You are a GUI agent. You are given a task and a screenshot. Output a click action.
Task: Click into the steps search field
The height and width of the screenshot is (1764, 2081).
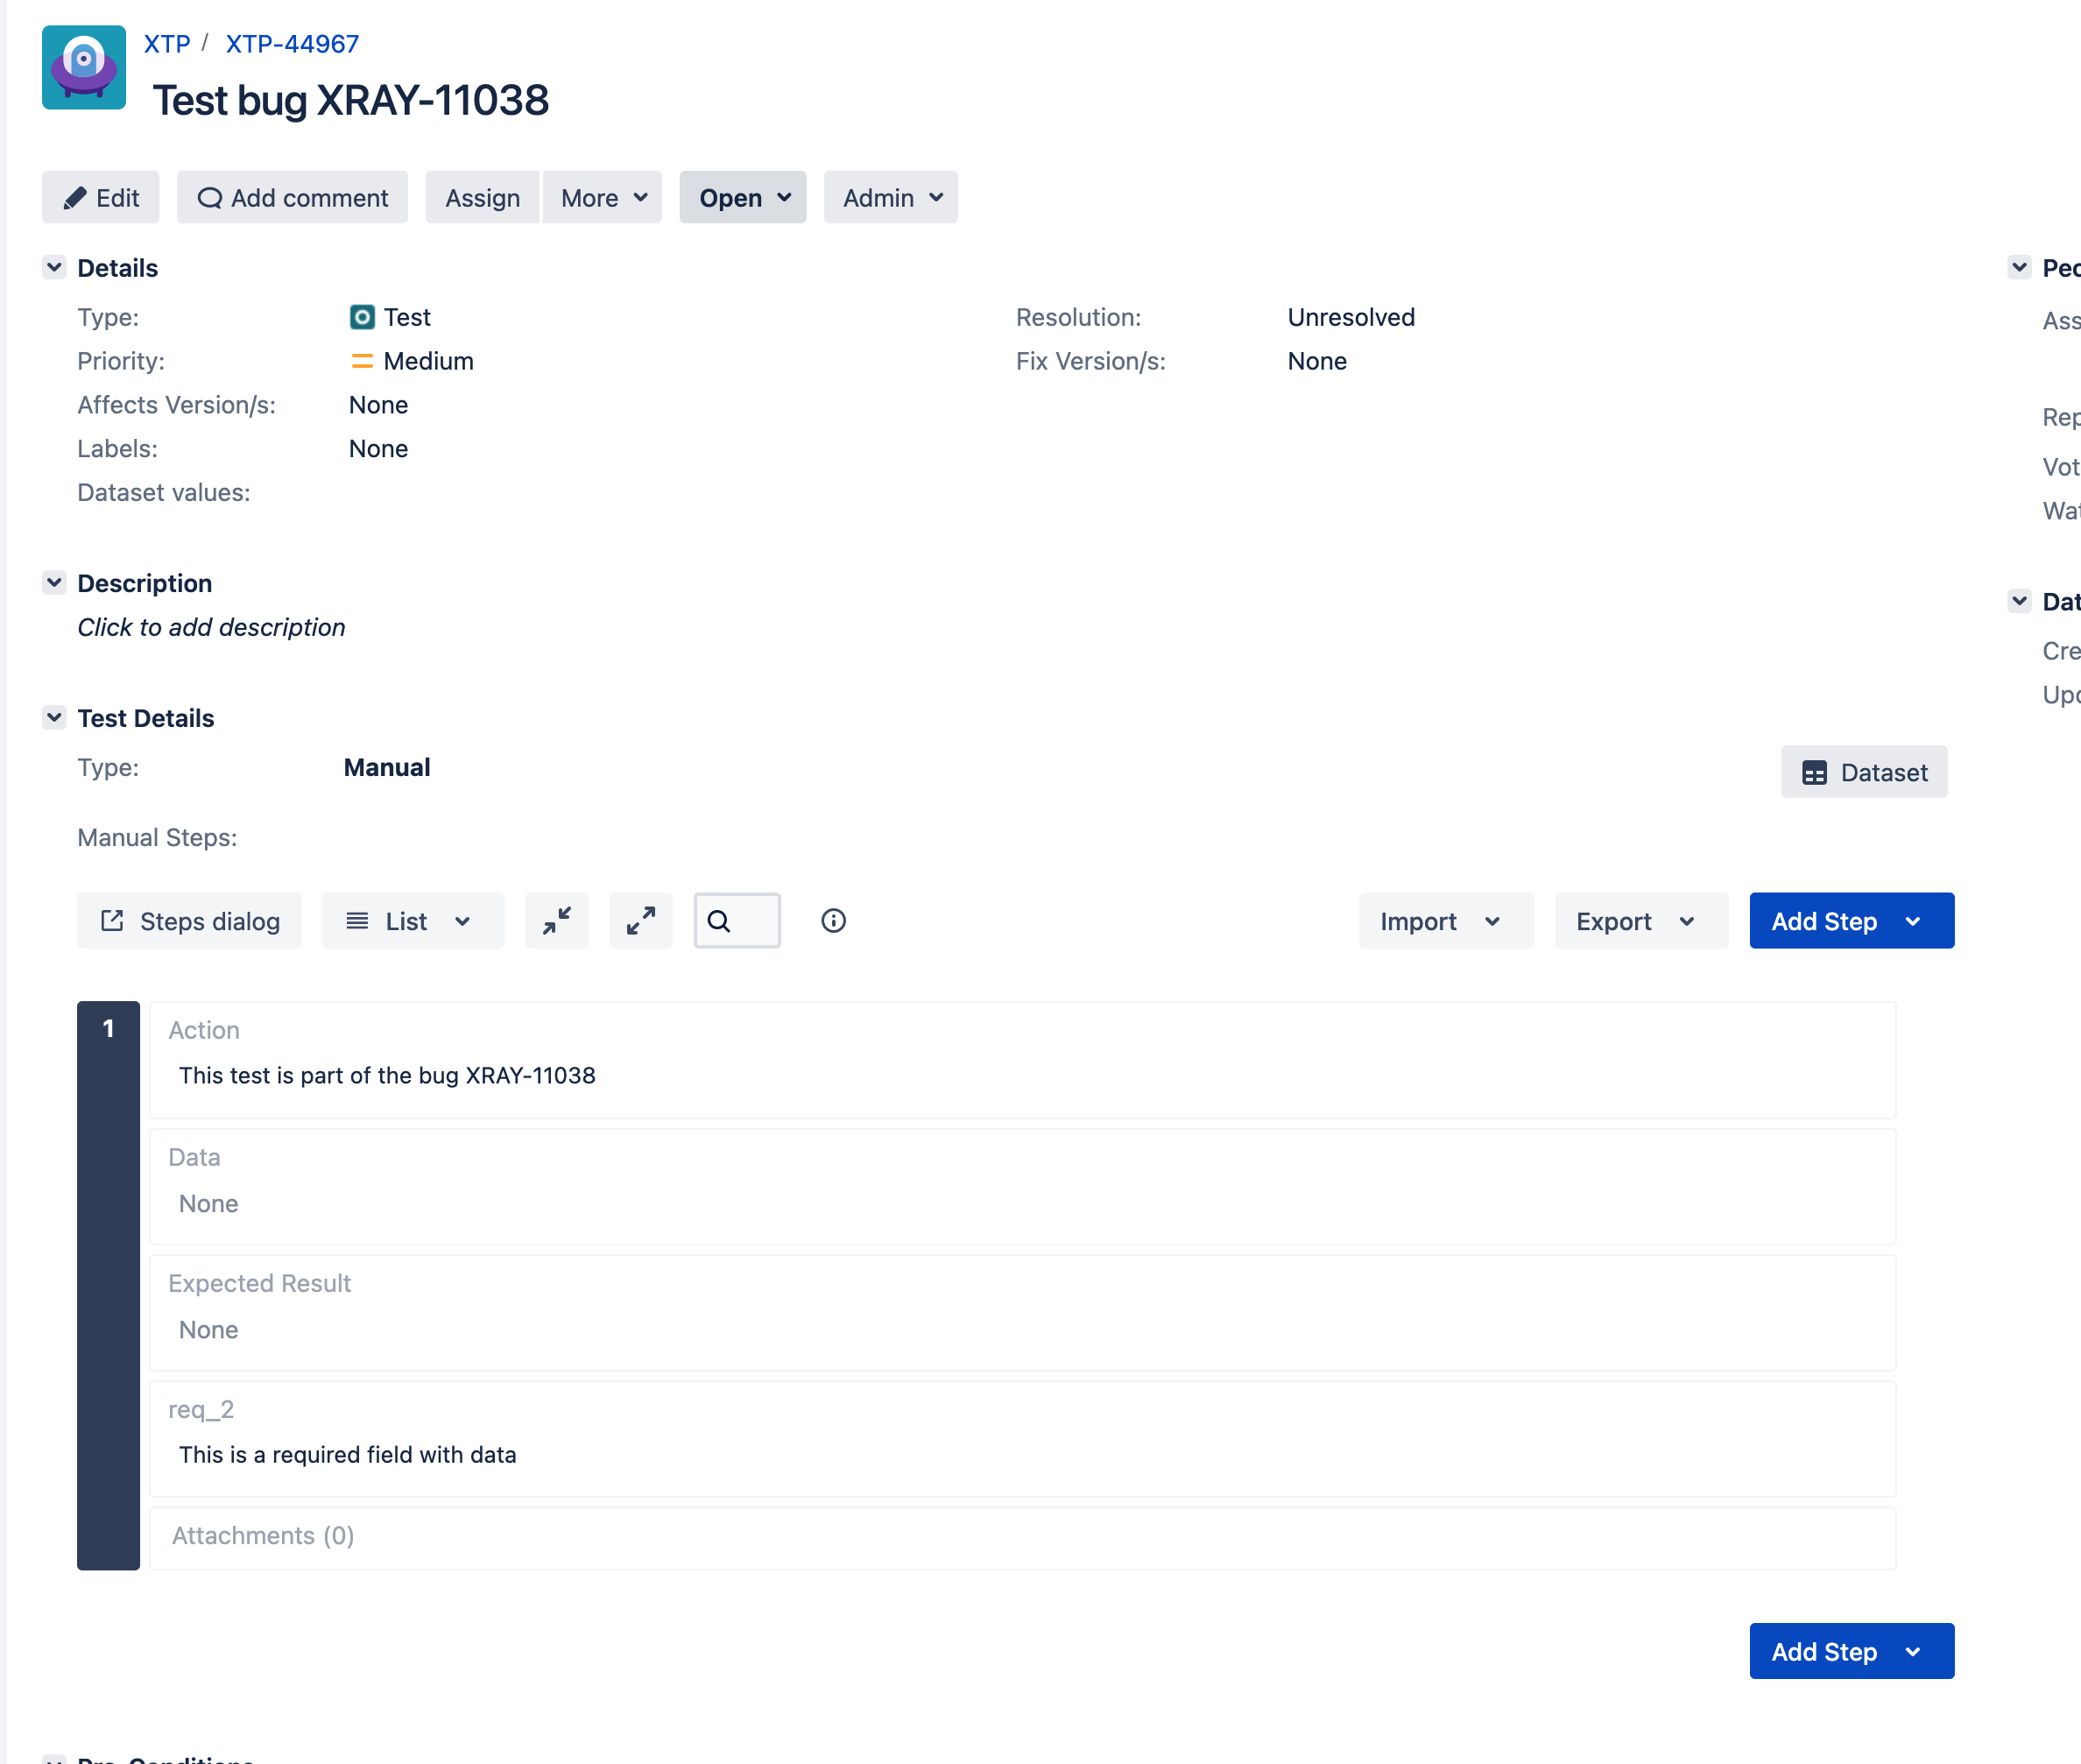click(737, 920)
